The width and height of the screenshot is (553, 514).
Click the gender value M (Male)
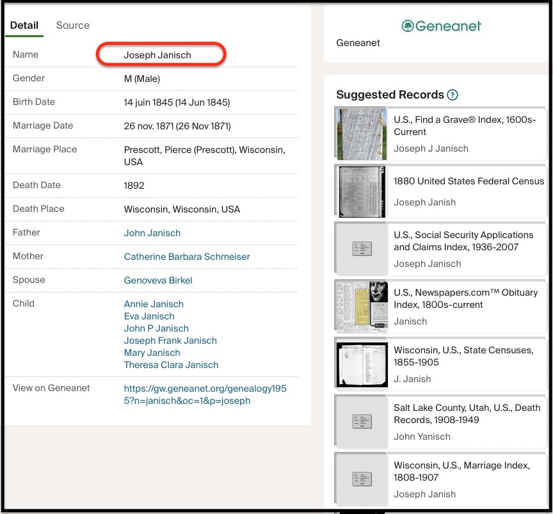tap(142, 79)
